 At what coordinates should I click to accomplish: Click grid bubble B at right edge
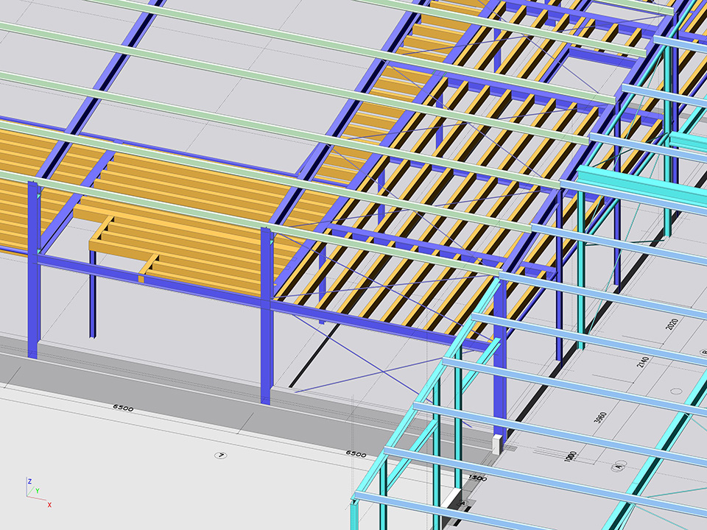tap(703, 353)
